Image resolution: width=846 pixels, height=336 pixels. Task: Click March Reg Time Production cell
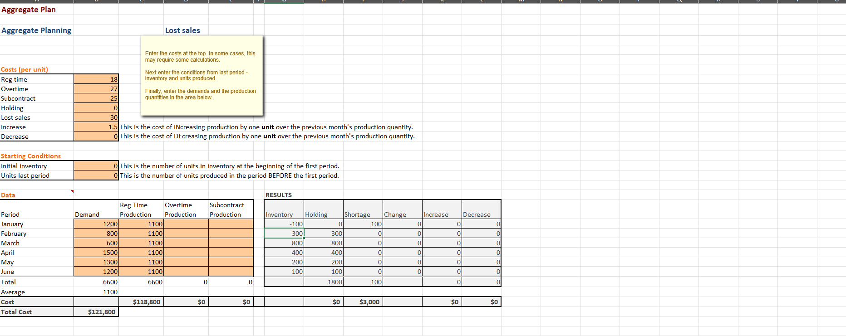pos(141,243)
